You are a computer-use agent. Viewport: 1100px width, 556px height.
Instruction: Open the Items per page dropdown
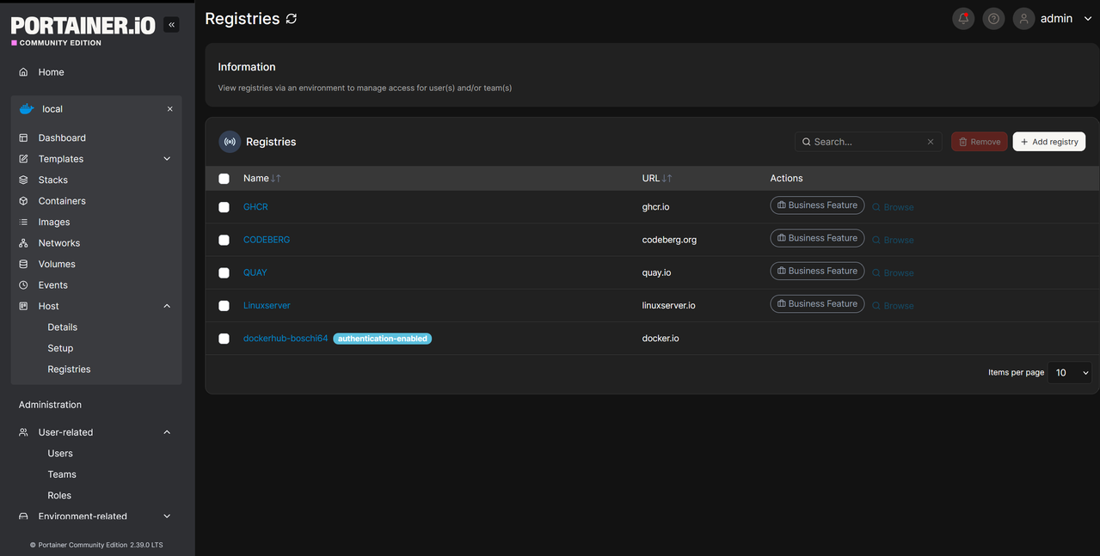pyautogui.click(x=1070, y=372)
